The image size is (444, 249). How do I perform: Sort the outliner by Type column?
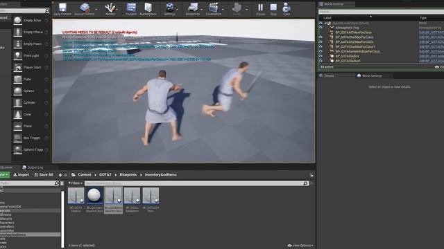[423, 18]
